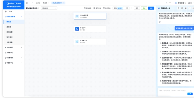
Task: Click the AI icon in the top header
Action: (176, 3)
